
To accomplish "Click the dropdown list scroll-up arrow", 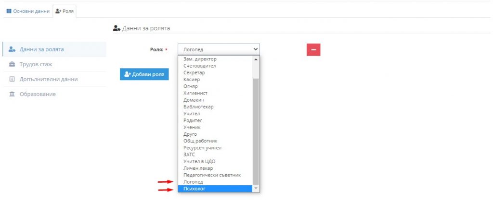I will click(x=256, y=59).
